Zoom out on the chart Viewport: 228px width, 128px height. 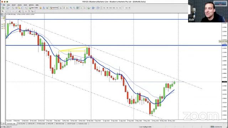tap(74, 8)
